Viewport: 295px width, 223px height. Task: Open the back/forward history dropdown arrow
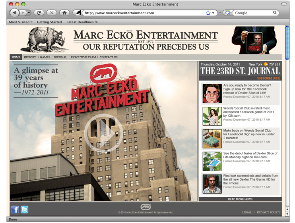tap(29, 13)
